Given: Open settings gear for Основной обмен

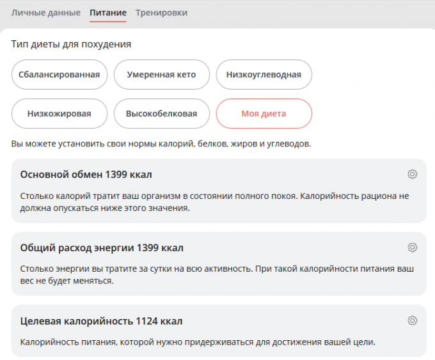Looking at the screenshot, I should 413,175.
